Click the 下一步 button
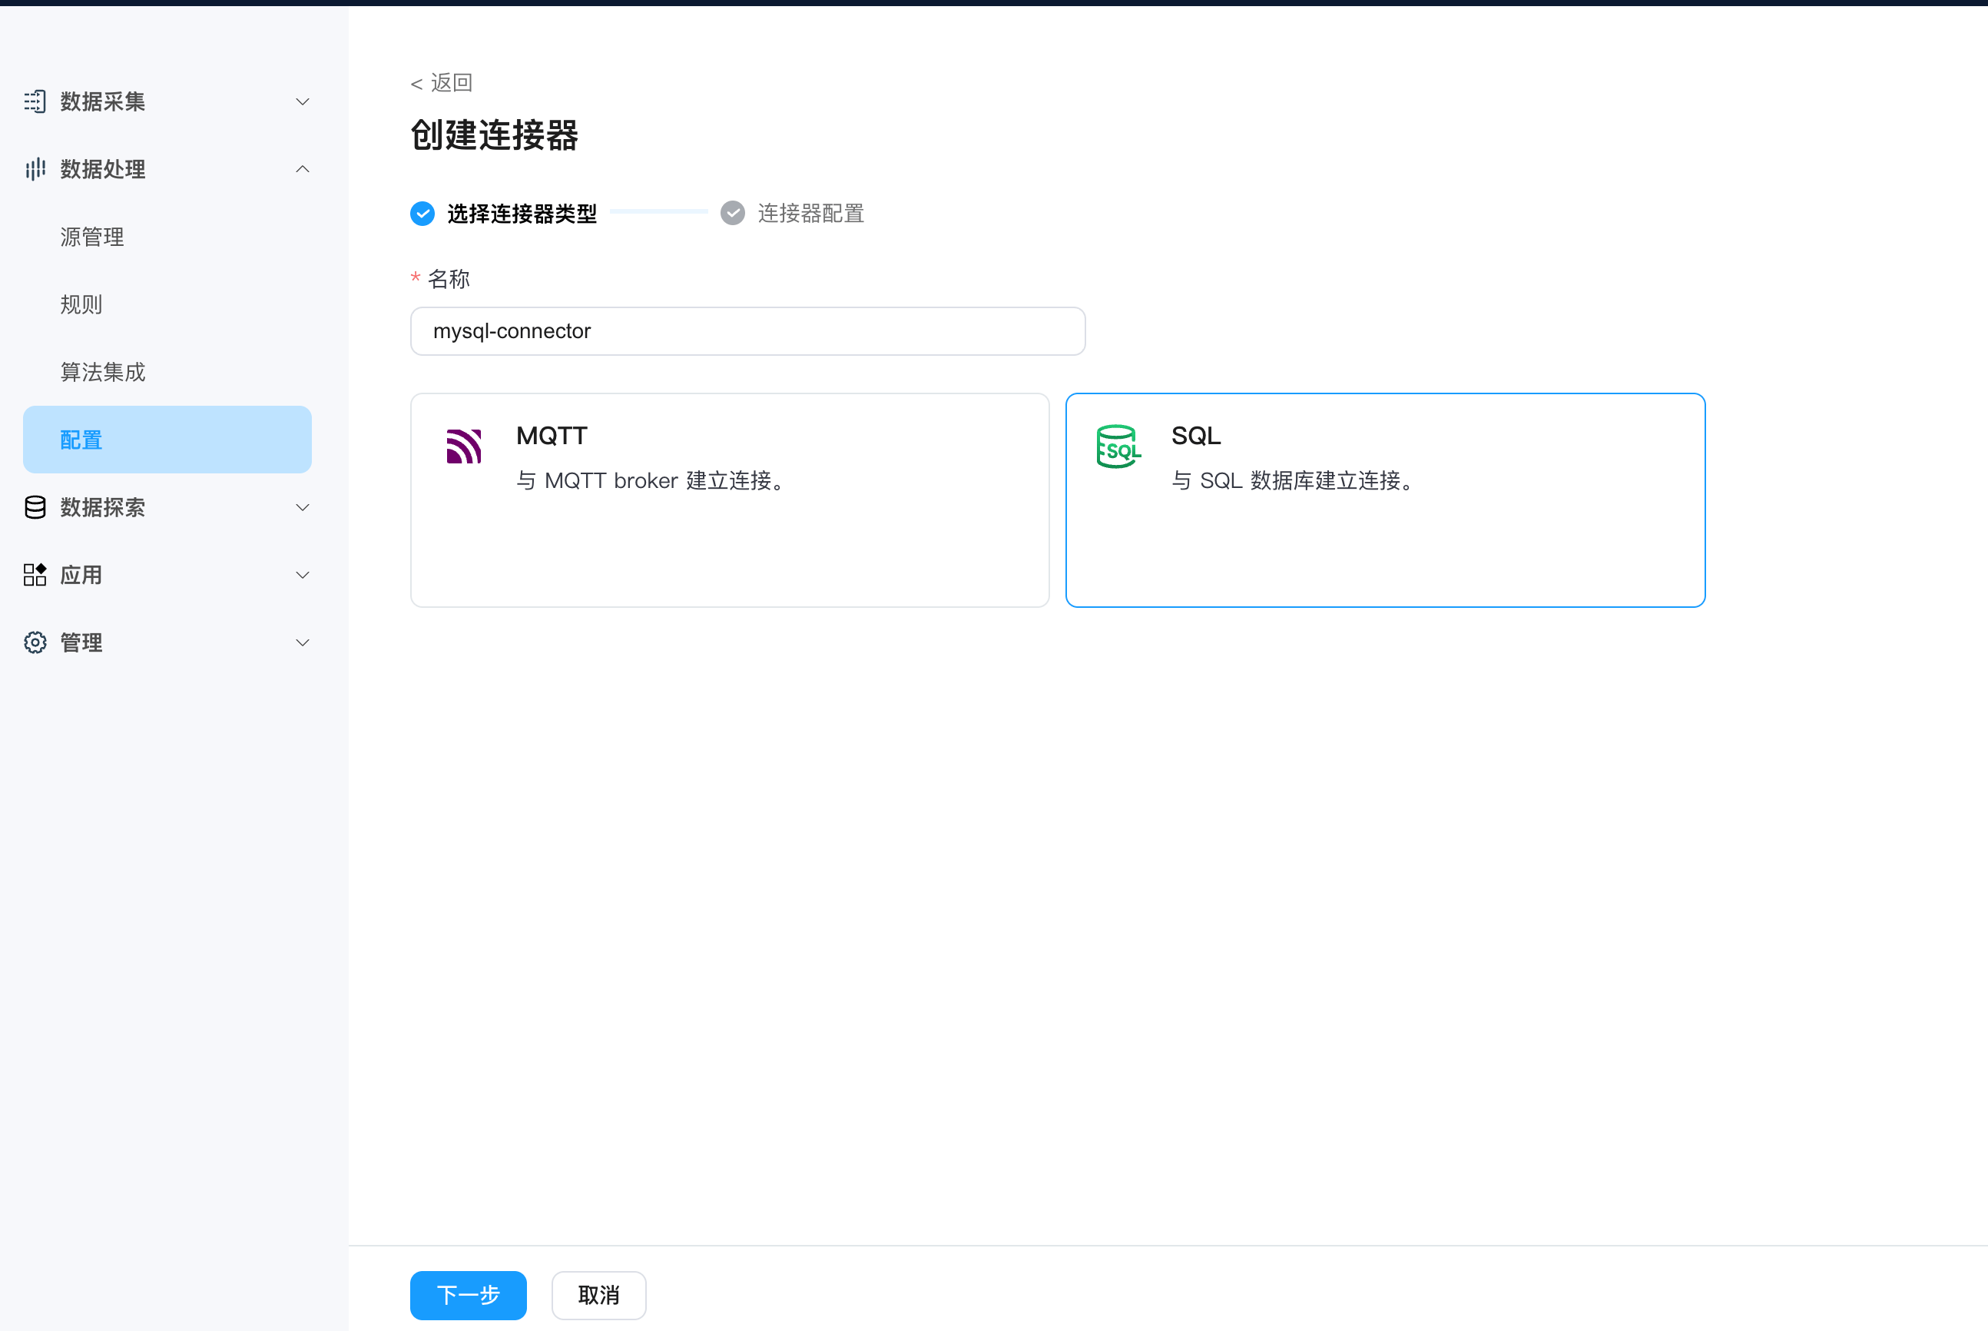The width and height of the screenshot is (1988, 1331). coord(469,1295)
